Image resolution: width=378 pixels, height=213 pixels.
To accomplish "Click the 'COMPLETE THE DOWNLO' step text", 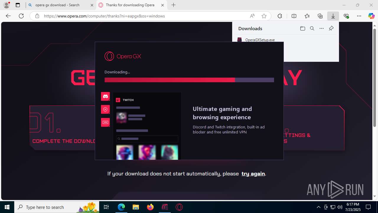I will point(64,141).
